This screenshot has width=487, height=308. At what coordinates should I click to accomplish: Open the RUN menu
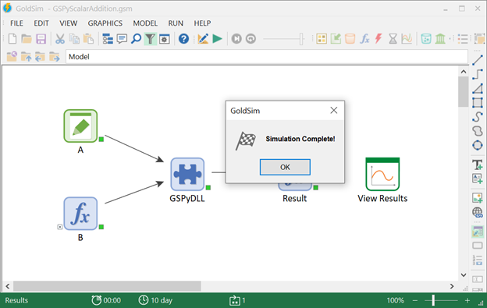[176, 23]
